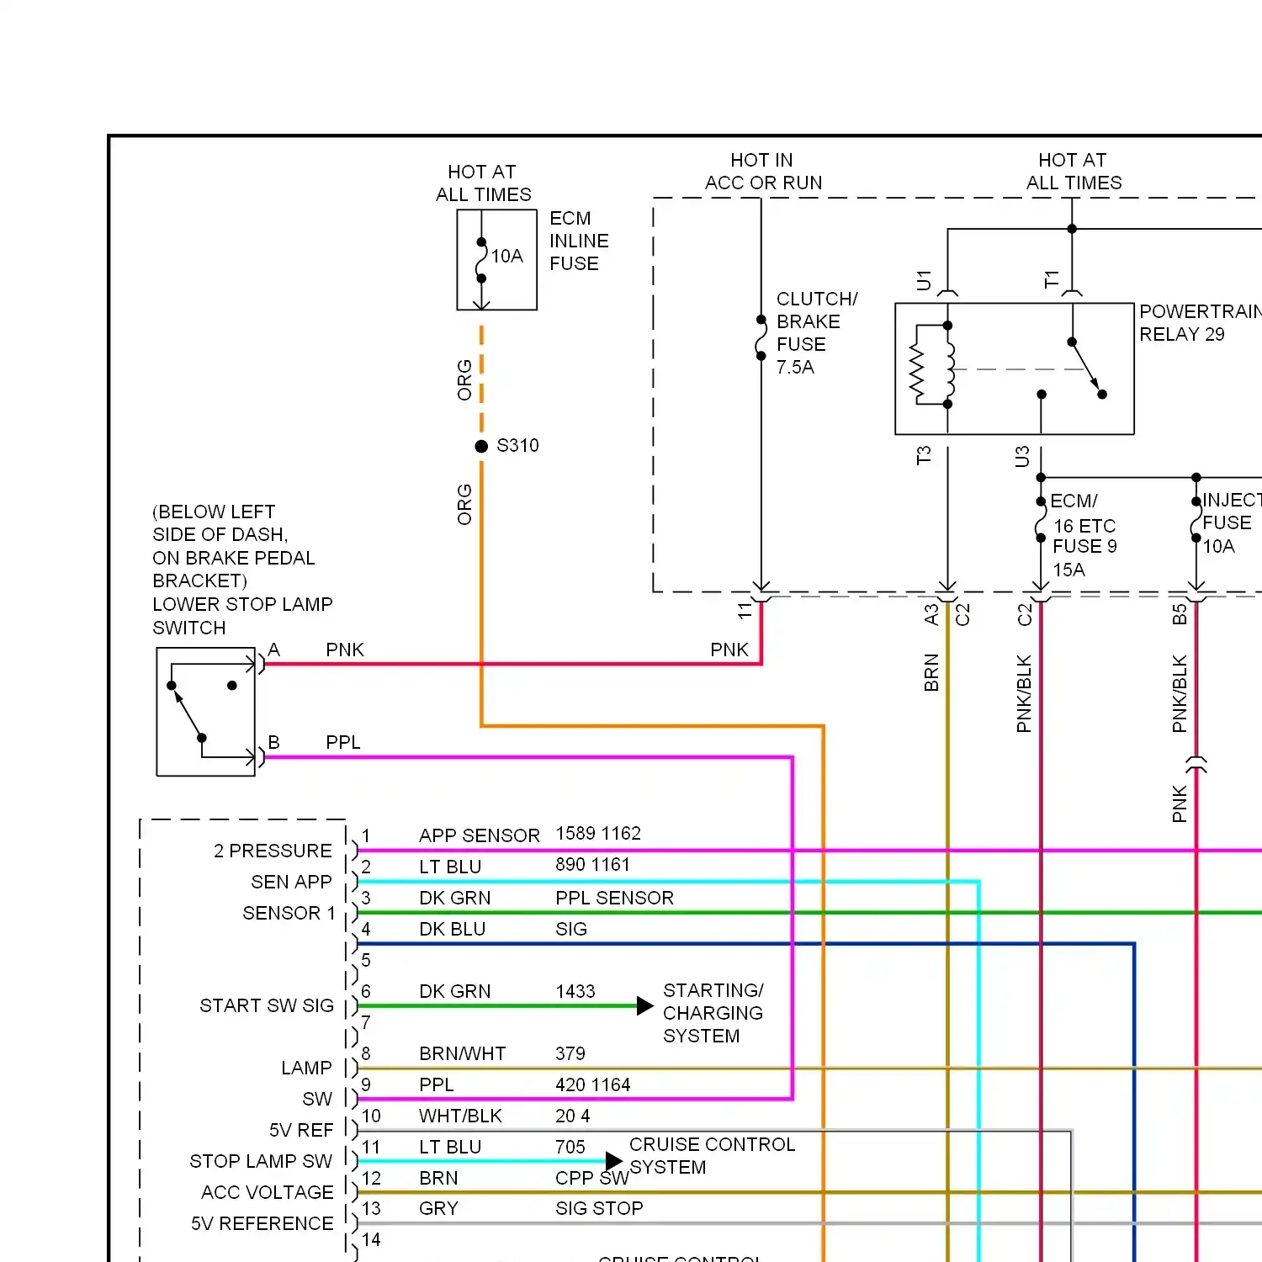Viewport: 1262px width, 1262px height.
Task: Click the 'SEN APP' module label
Action: 291,882
